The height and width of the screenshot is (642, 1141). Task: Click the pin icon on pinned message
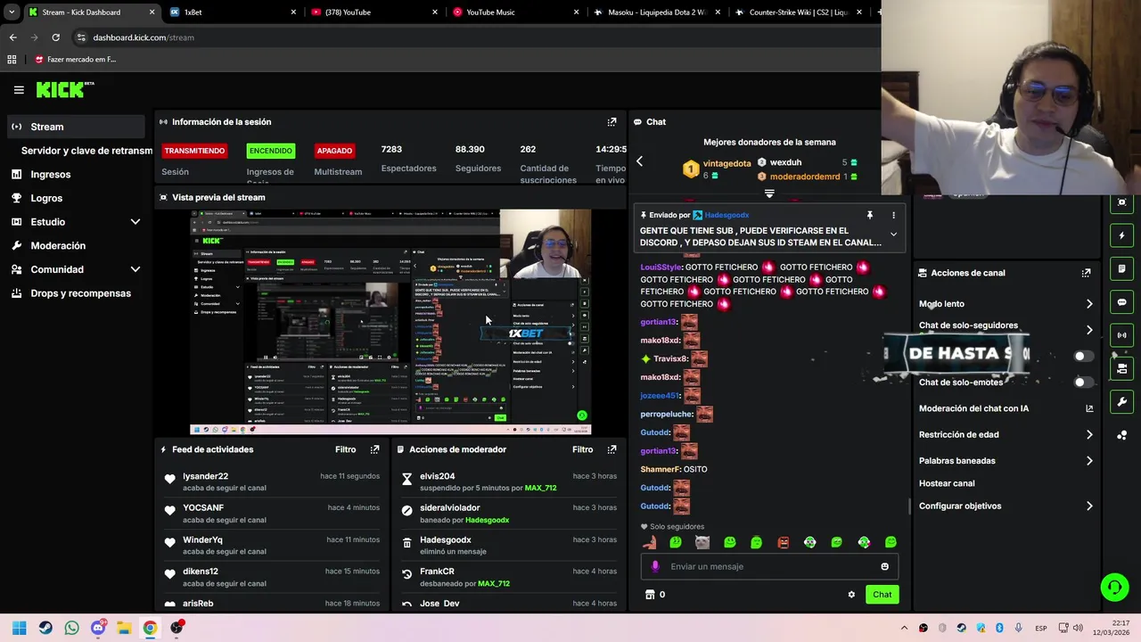[x=869, y=215]
